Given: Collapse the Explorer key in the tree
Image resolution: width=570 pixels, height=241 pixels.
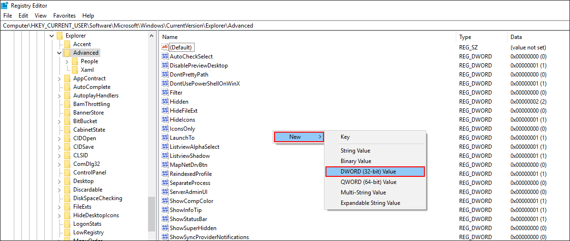Looking at the screenshot, I should pos(51,36).
